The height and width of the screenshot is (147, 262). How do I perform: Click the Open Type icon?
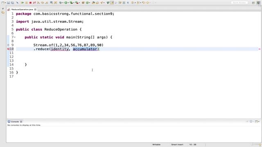[x=93, y=3]
